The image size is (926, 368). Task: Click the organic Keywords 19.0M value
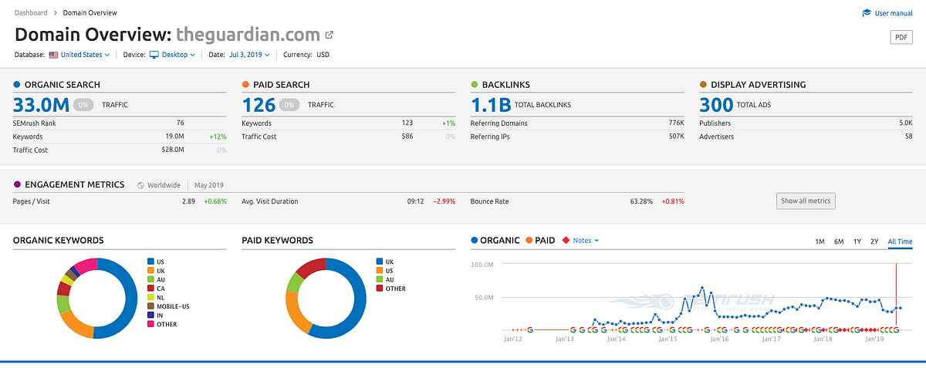tap(174, 136)
